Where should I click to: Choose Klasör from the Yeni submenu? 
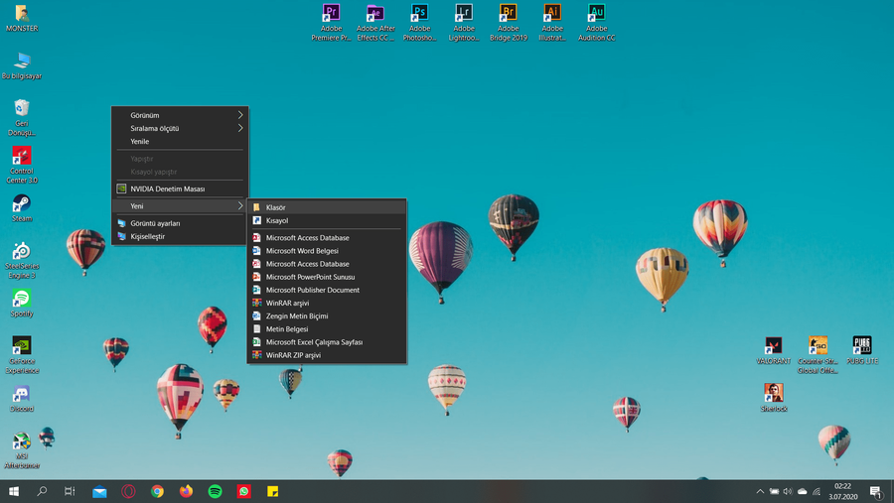pos(276,207)
